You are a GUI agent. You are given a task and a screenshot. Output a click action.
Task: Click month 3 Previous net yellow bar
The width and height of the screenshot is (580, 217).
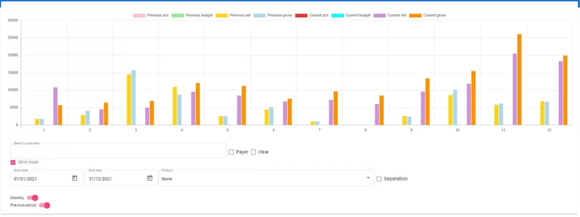pos(129,100)
